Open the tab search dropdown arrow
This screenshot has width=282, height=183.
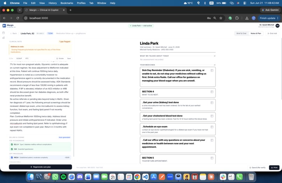point(20,10)
